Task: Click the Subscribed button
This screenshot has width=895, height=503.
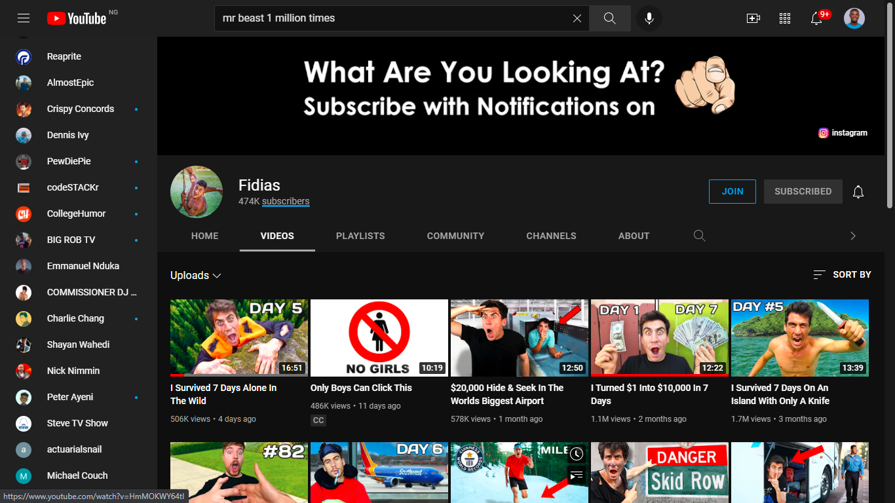Action: [803, 192]
